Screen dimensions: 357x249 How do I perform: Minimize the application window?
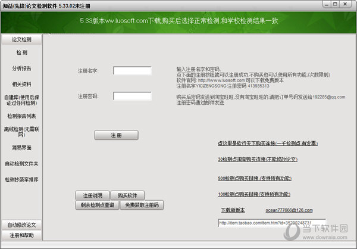click(327, 4)
